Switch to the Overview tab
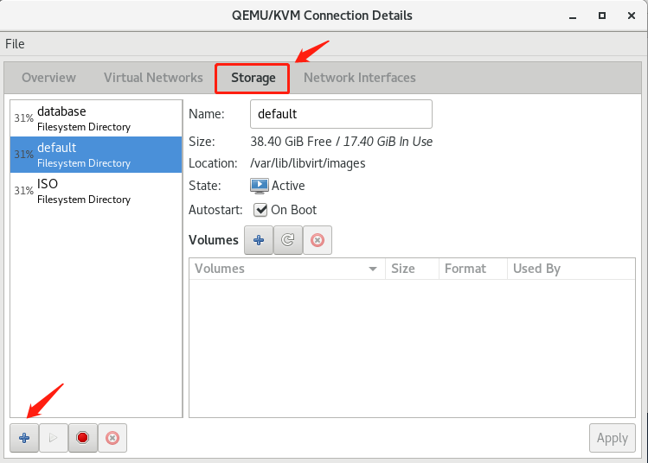 click(x=48, y=78)
